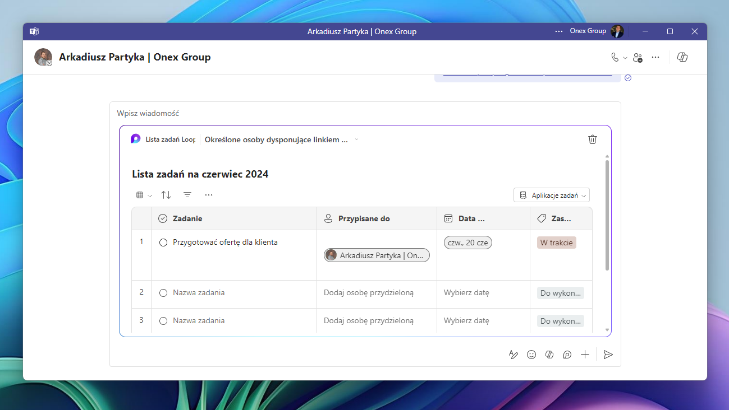Open the Lista zadań Loop link

(x=171, y=139)
